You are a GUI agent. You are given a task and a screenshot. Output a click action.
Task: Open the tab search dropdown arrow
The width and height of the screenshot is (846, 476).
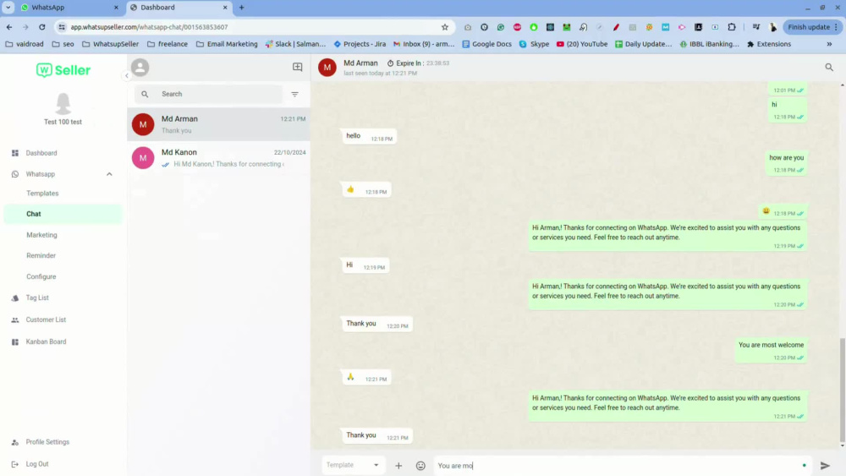(x=8, y=8)
